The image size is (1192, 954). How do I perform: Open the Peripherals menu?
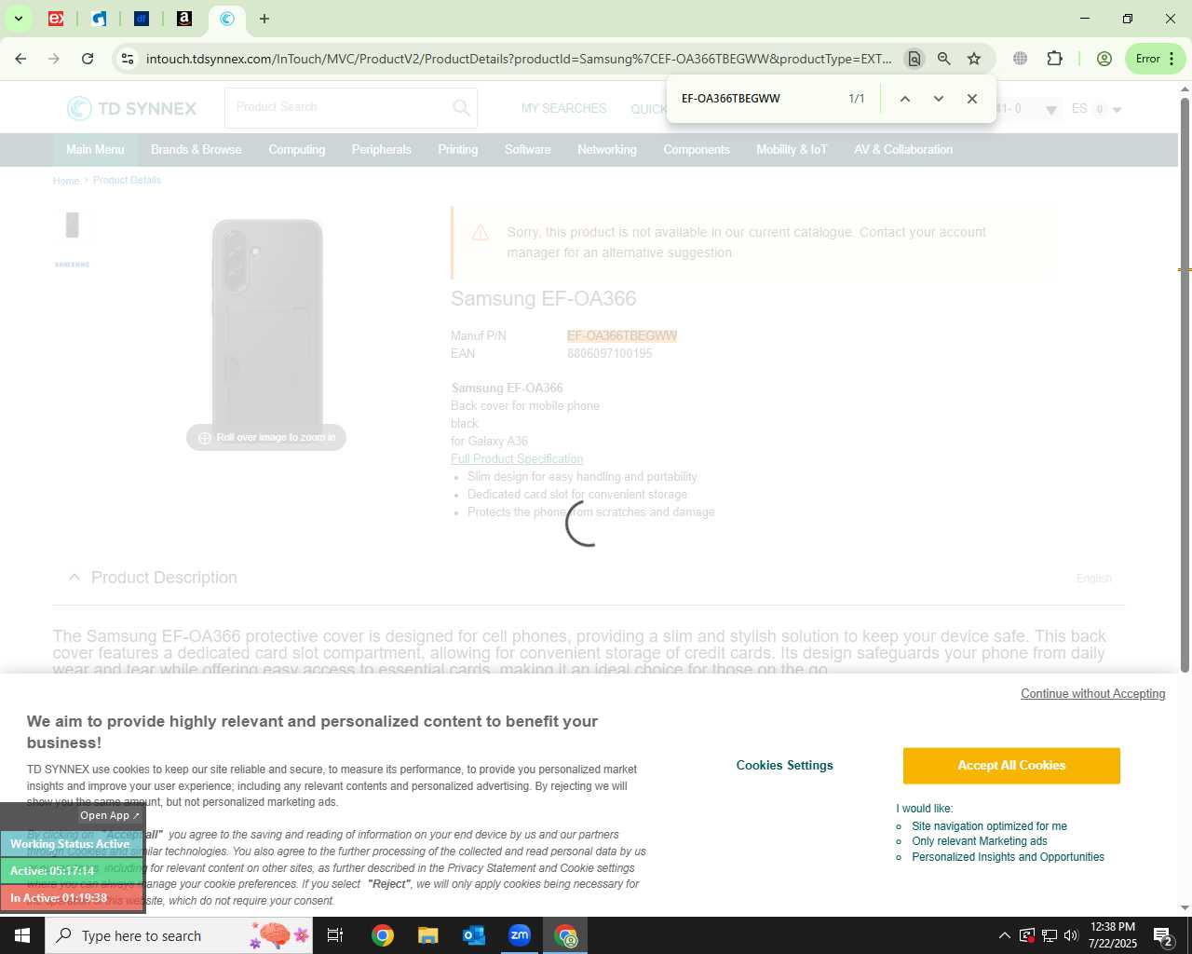point(382,150)
